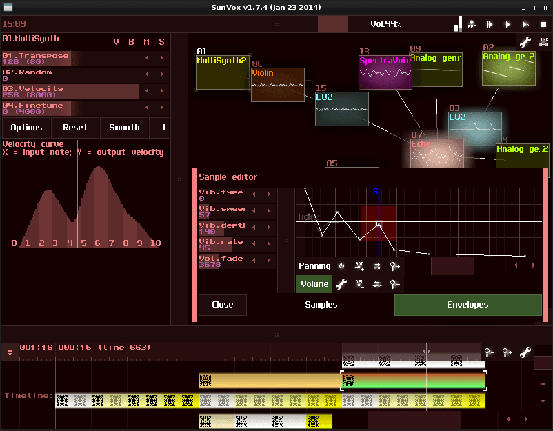Click the 15:09 clock display
The width and height of the screenshot is (553, 431).
point(14,24)
